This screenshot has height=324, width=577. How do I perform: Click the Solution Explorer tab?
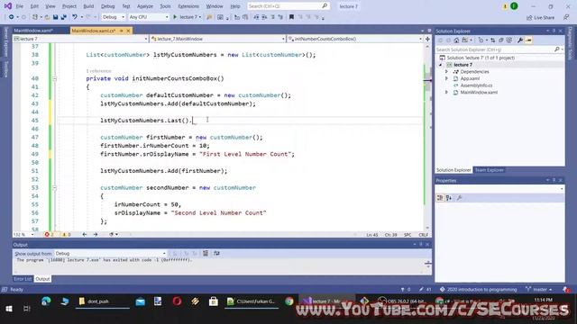tap(453, 170)
